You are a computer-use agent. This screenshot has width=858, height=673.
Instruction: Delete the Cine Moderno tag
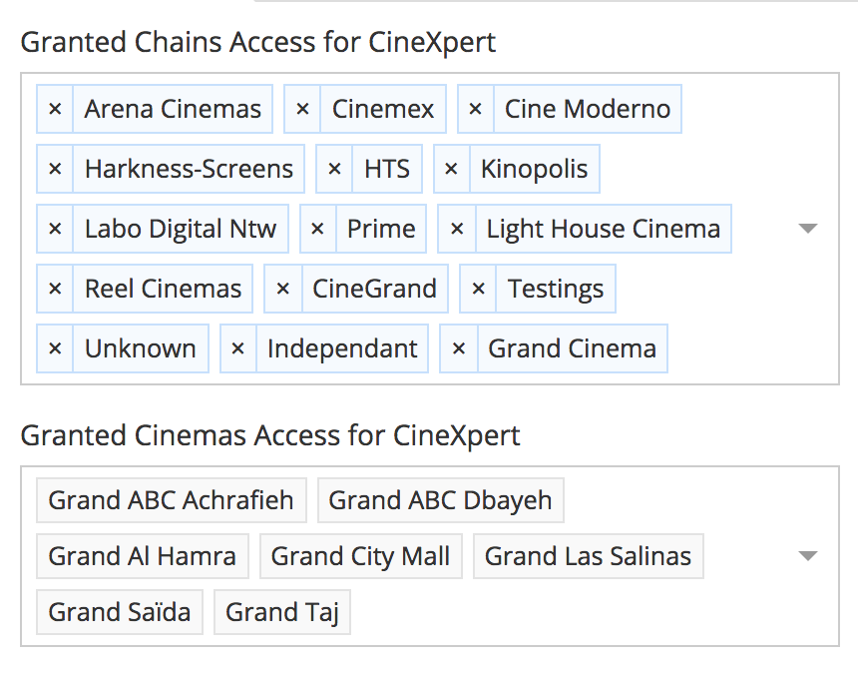click(x=476, y=109)
